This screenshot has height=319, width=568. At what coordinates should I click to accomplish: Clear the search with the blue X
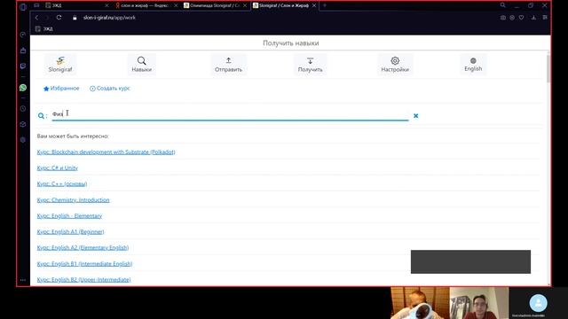416,116
